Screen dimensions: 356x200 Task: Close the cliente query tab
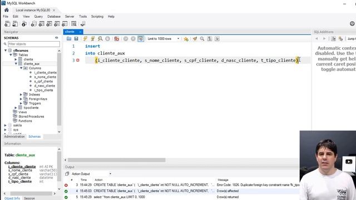pyautogui.click(x=80, y=32)
